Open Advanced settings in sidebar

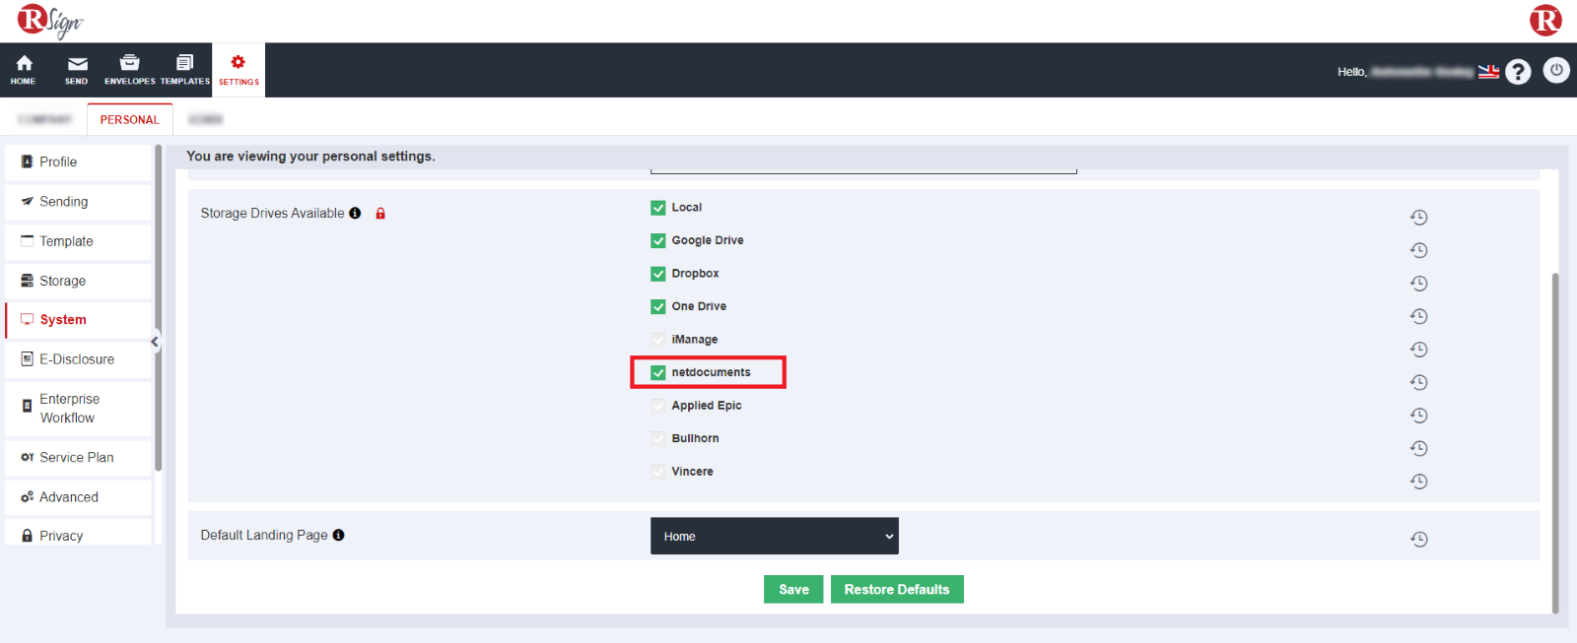[x=78, y=497]
